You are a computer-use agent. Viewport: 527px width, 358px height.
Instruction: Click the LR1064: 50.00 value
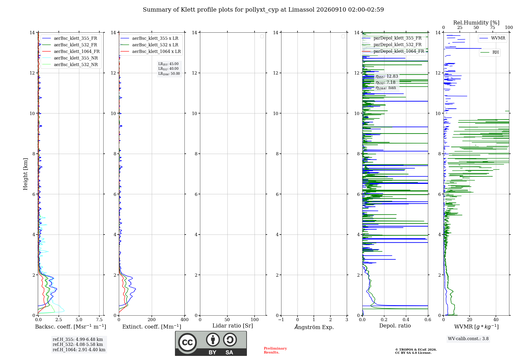pyautogui.click(x=169, y=74)
